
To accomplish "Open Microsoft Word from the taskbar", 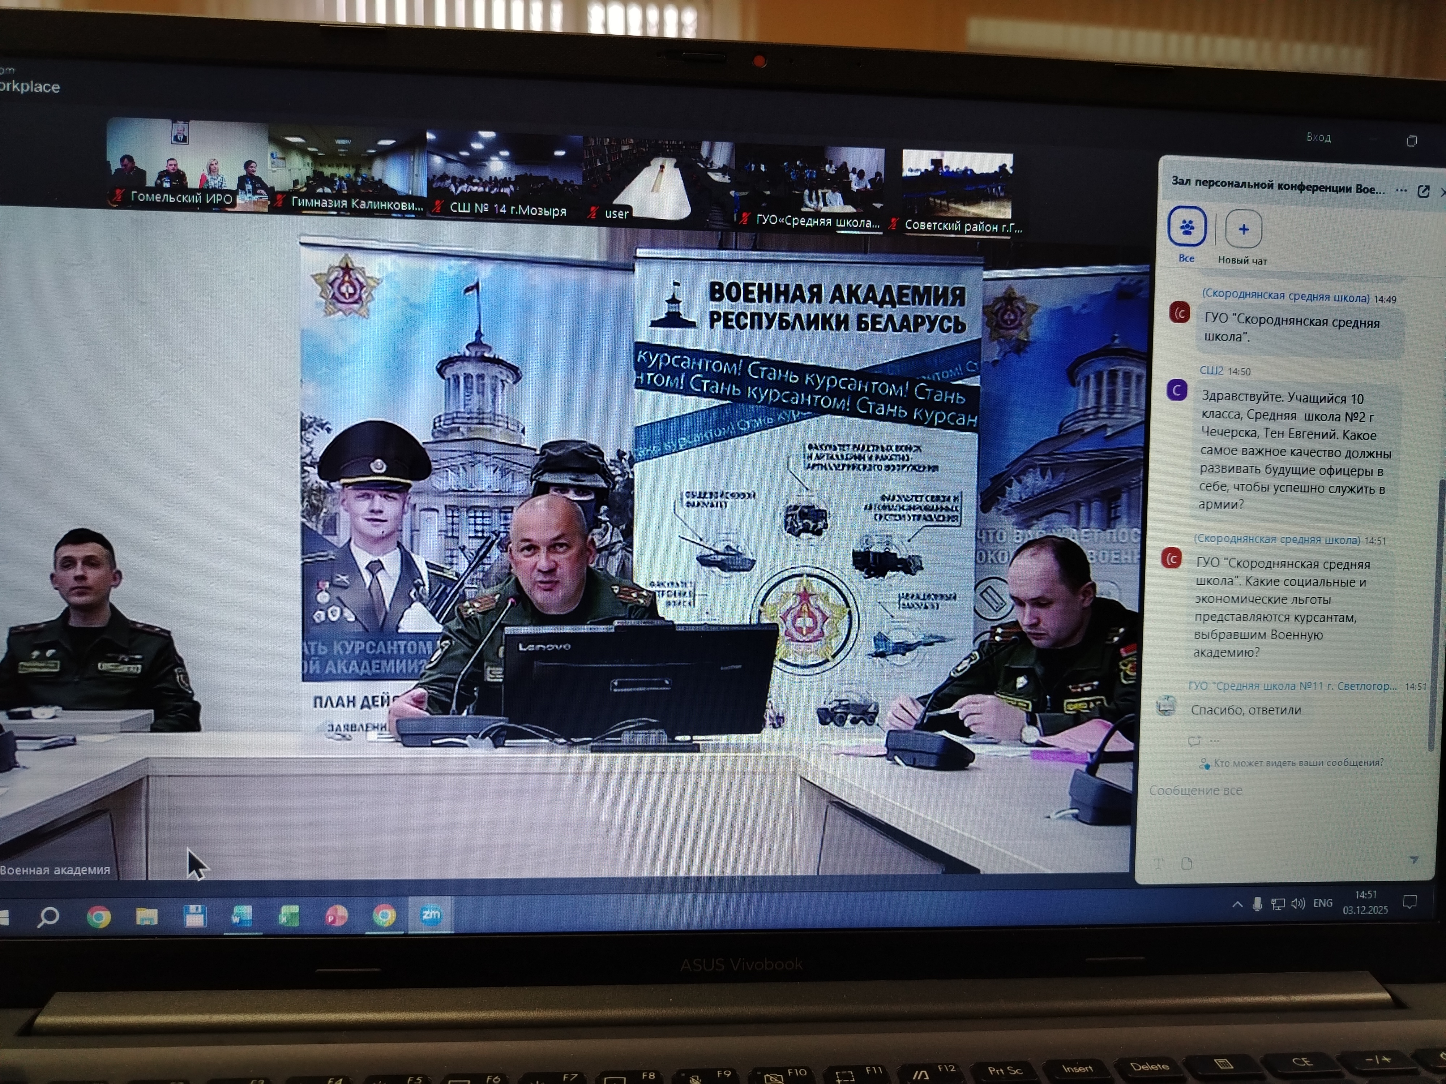I will [242, 916].
